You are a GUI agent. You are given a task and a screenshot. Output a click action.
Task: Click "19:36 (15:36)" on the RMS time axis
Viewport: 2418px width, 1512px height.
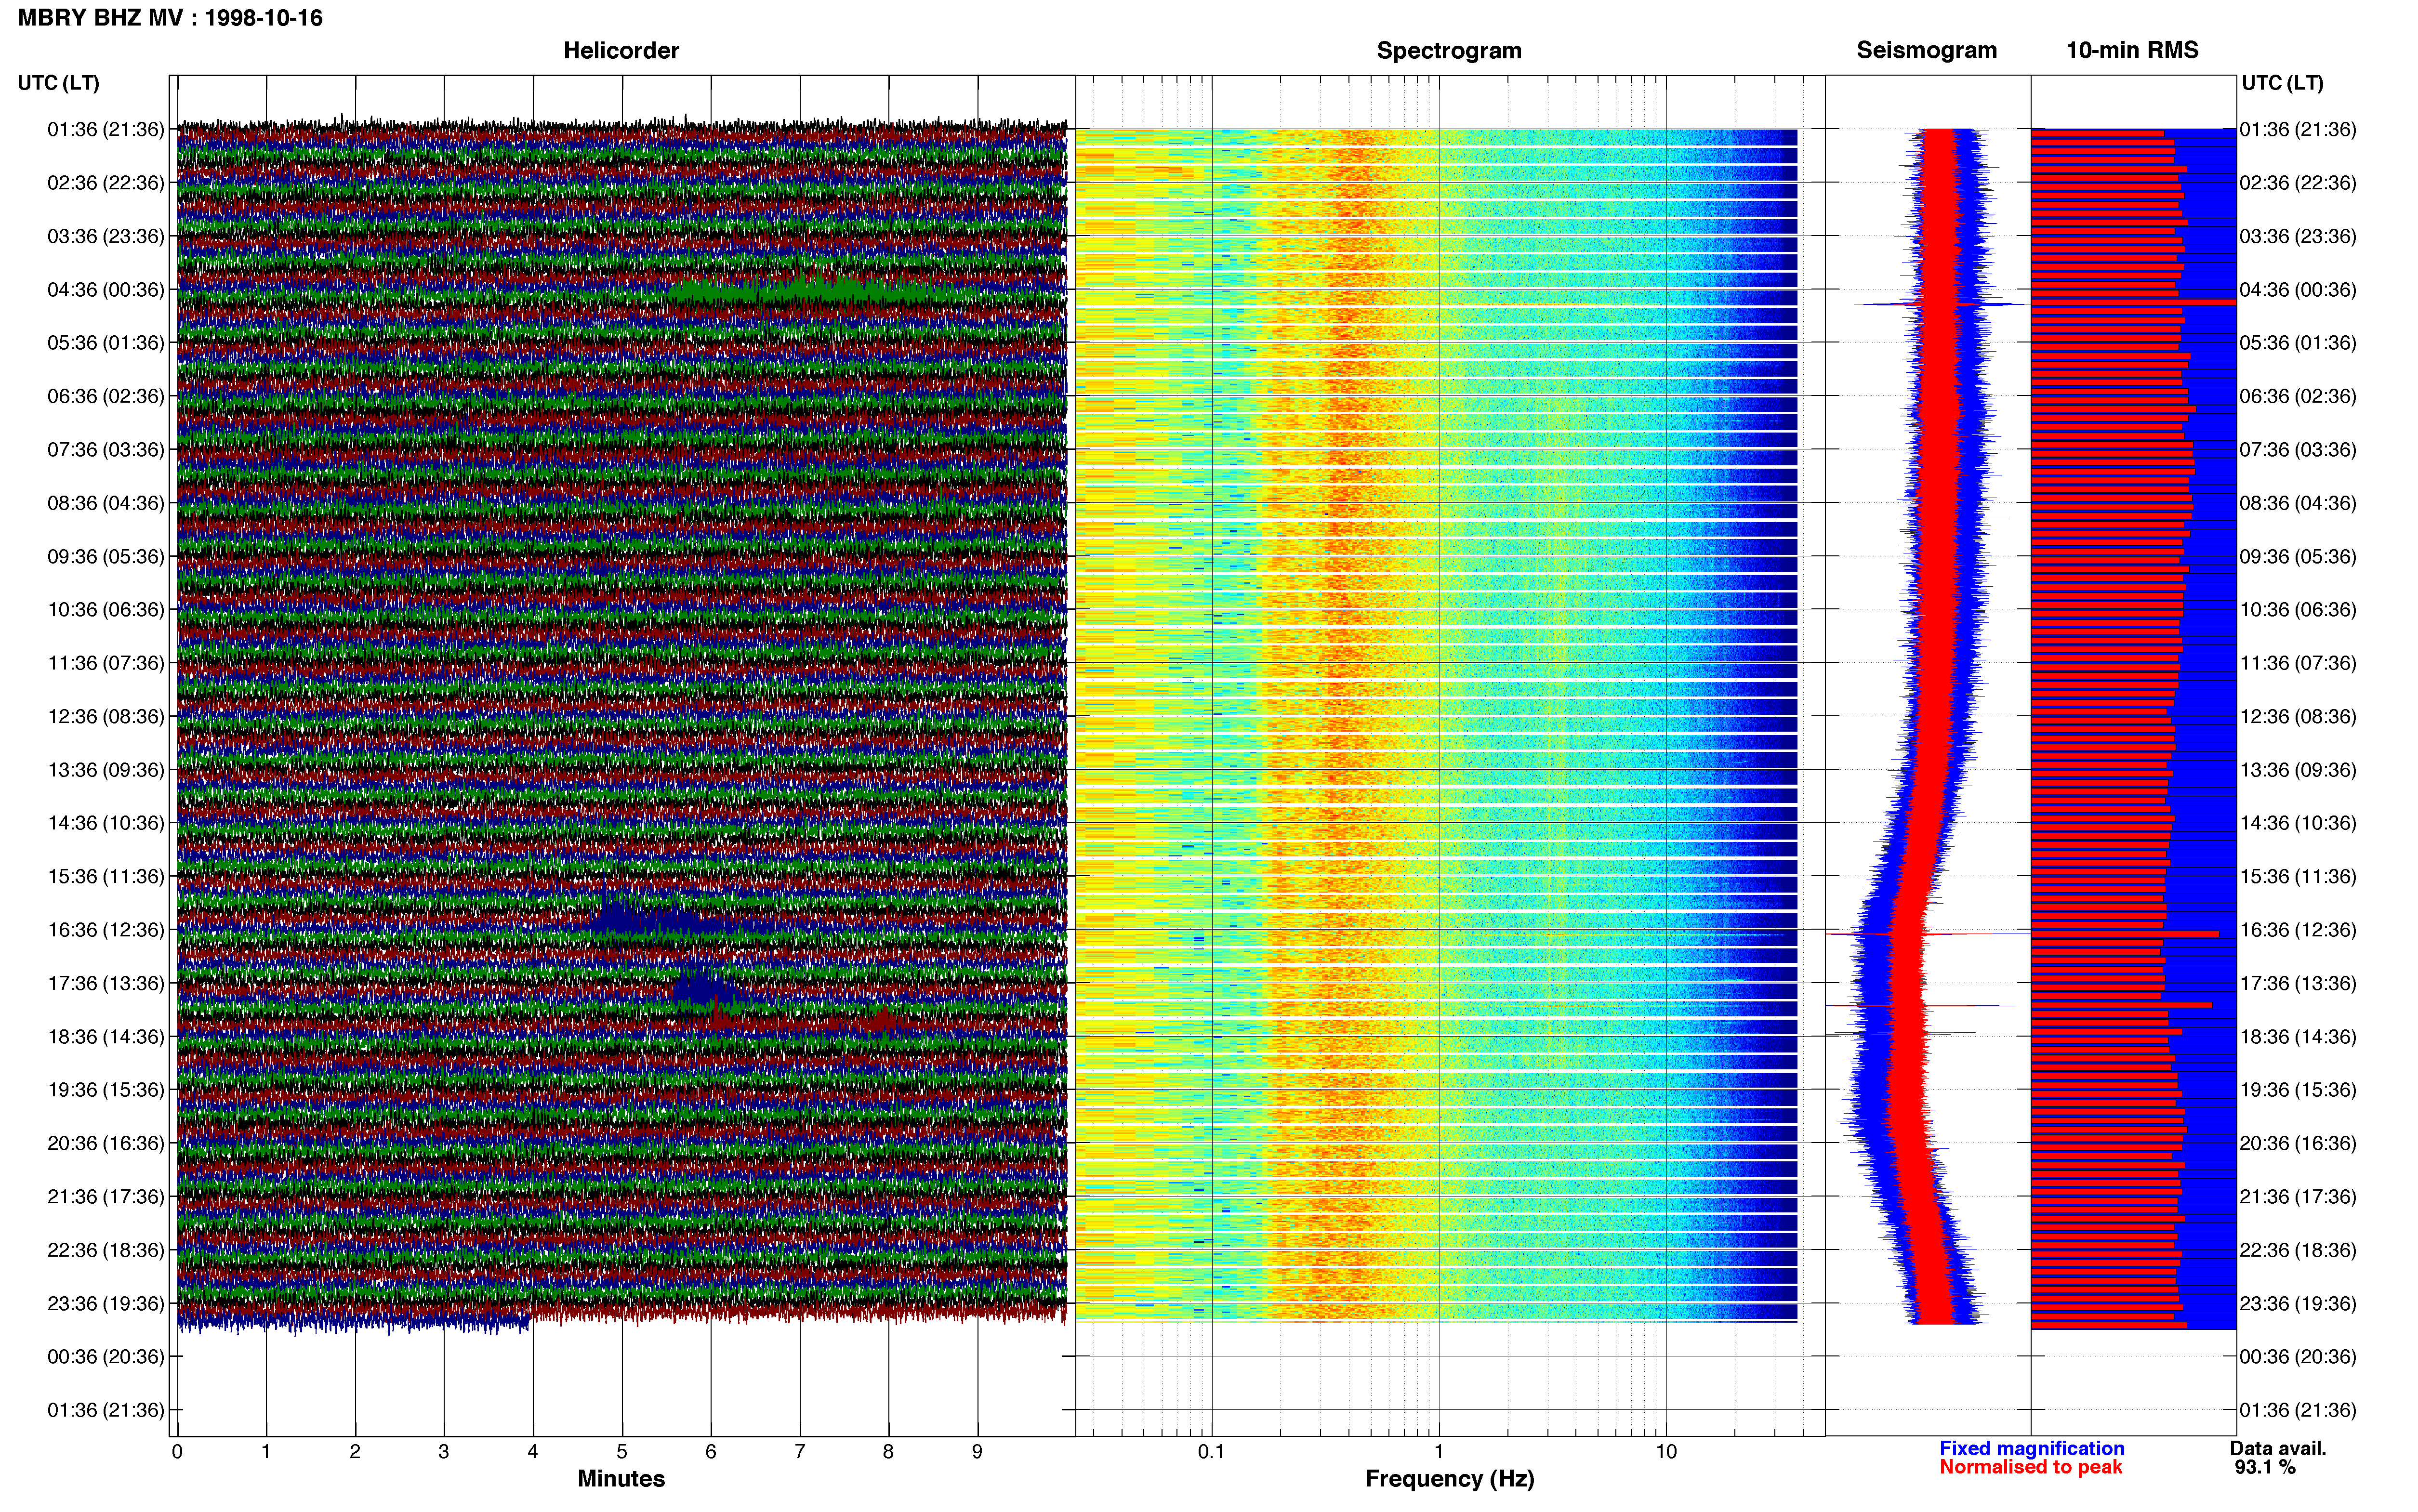[2298, 1090]
